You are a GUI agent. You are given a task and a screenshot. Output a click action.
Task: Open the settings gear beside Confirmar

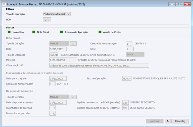coord(168,121)
